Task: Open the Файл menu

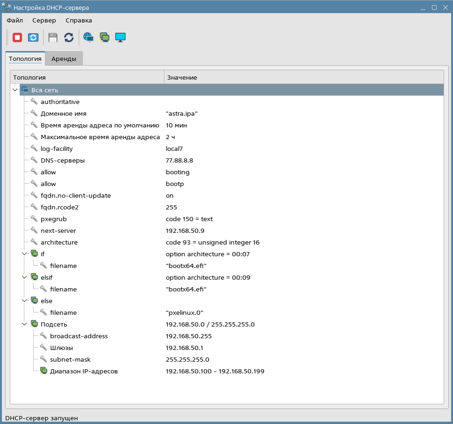Action: pyautogui.click(x=15, y=21)
